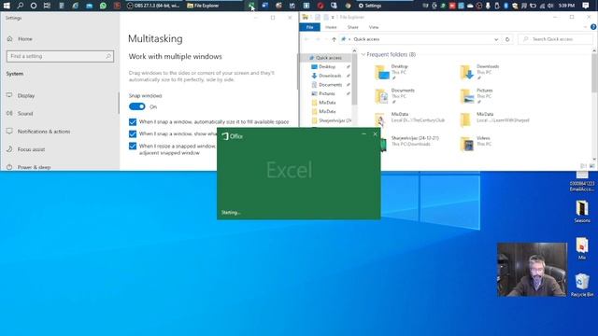Select MixData folder in TheCenturyClub
This screenshot has height=336, width=598.
tap(410, 119)
